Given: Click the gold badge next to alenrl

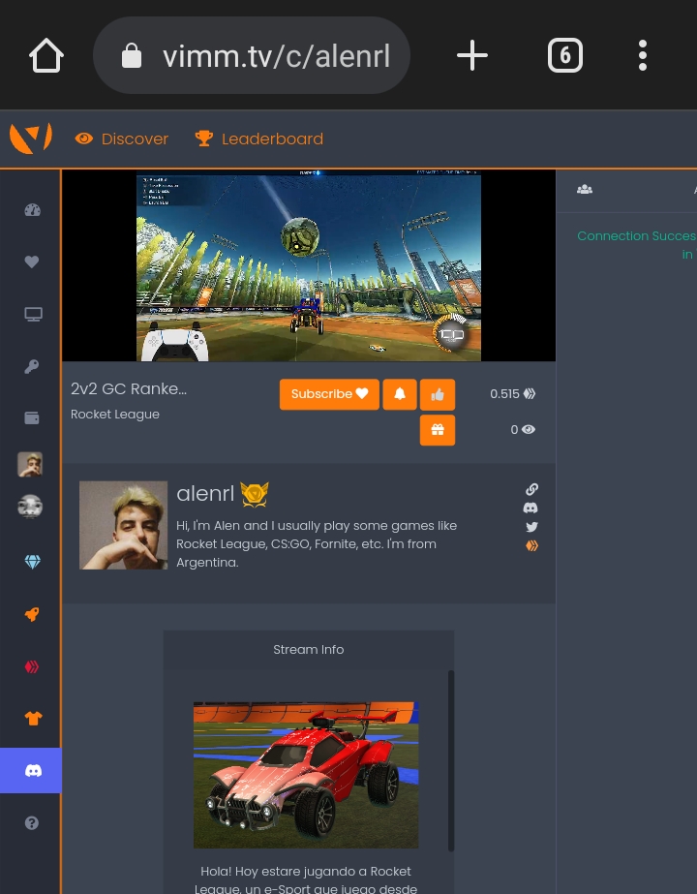Looking at the screenshot, I should (x=255, y=494).
